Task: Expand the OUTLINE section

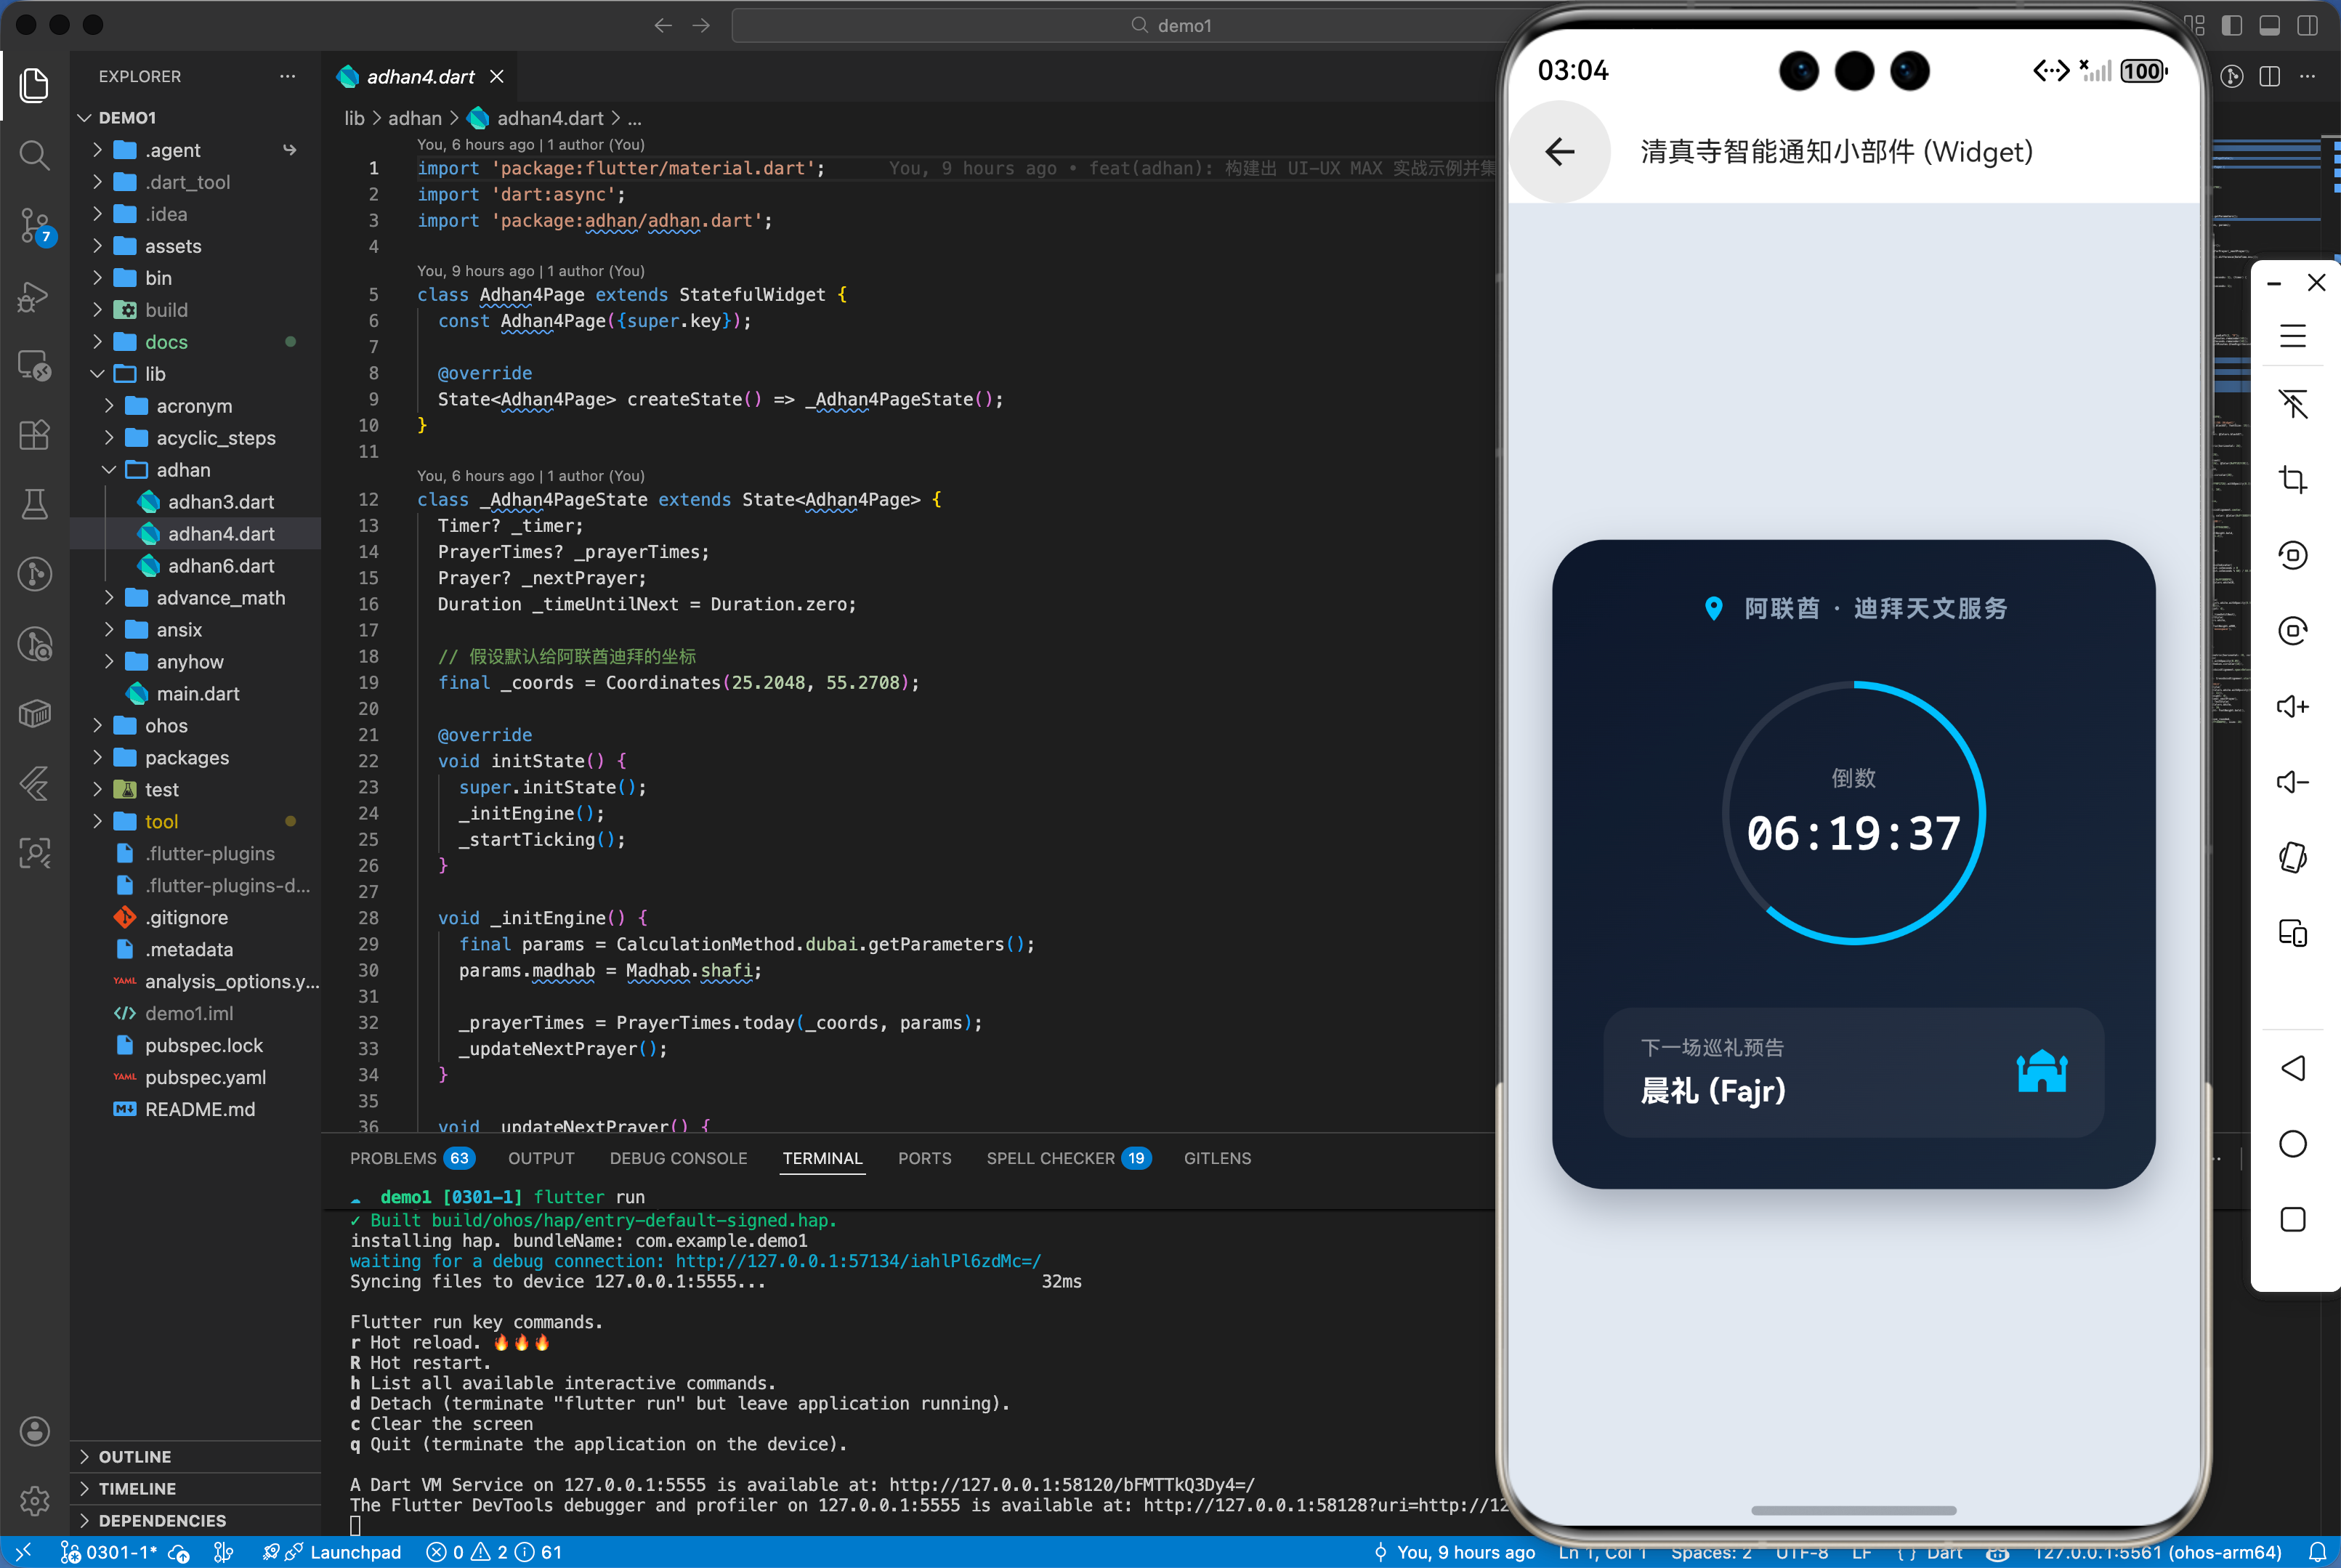Action: (134, 1457)
